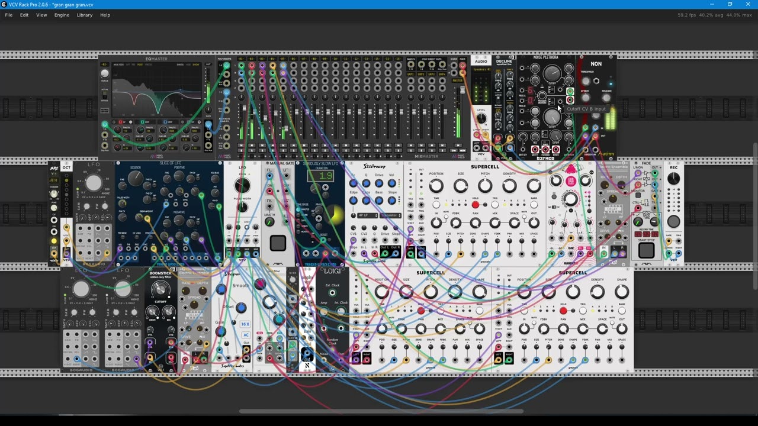Click the NON module RELEASE knob
The image size is (758, 426).
tap(606, 98)
